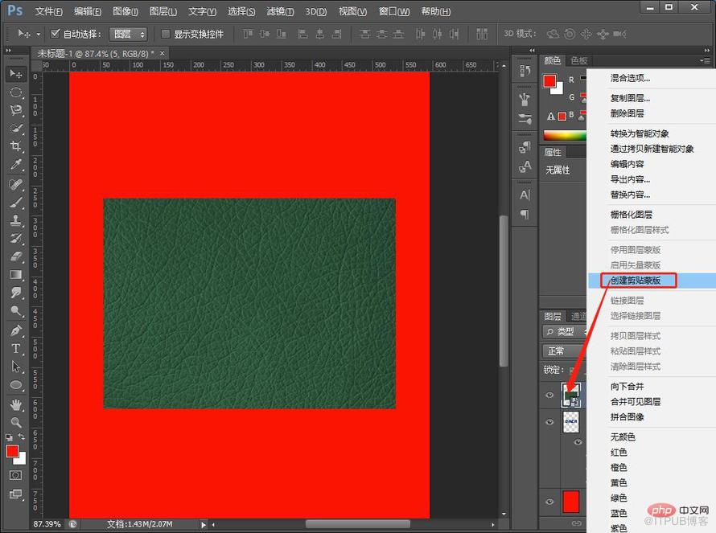
Task: Select the Pen tool
Action: 15,330
